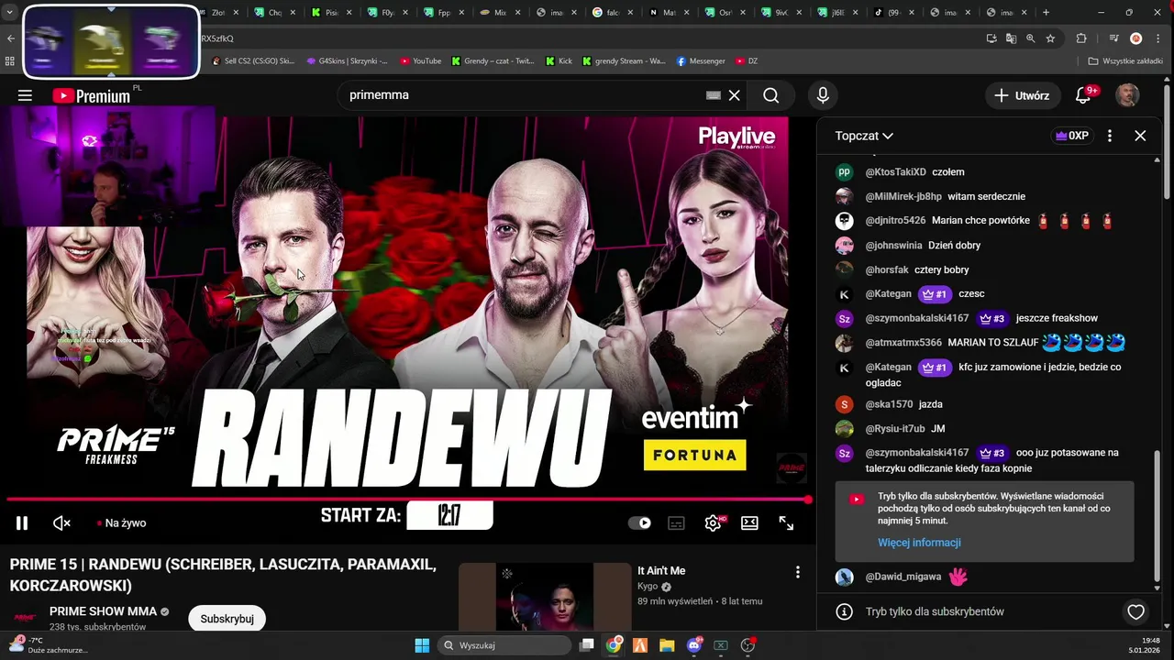Open 'Więcej informacji' link in chat

(x=919, y=543)
